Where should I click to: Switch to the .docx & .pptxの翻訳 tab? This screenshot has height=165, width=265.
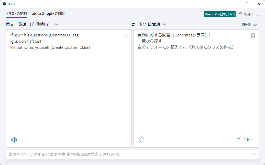(48, 14)
